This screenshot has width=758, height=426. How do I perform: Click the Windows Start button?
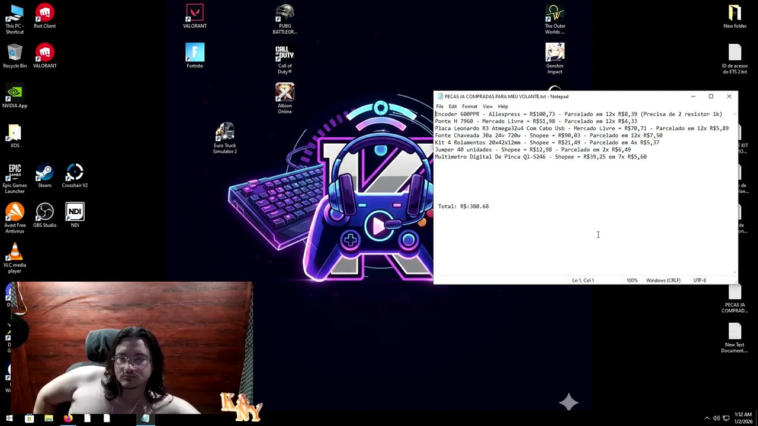click(9, 419)
